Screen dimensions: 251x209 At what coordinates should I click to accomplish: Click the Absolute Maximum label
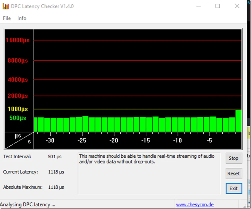pyautogui.click(x=23, y=187)
